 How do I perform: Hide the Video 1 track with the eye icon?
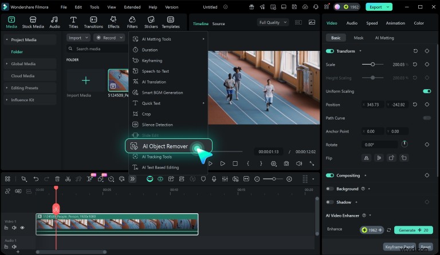pyautogui.click(x=22, y=228)
